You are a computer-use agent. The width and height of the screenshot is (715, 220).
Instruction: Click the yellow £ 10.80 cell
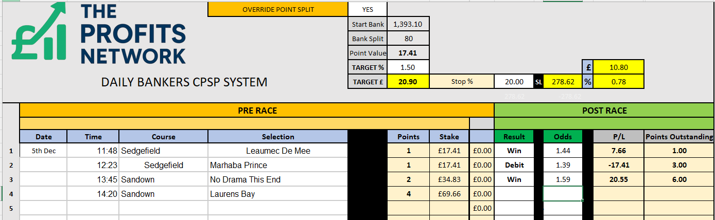(x=619, y=67)
